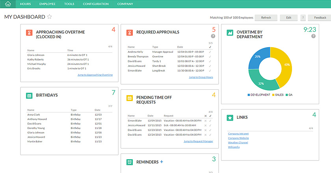Viewport: 331px width, 173px height.
Task: Deny Jessica Howard's sick request
Action: [205, 125]
